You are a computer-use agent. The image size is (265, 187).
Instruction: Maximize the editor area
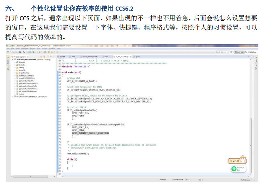coord(251,56)
